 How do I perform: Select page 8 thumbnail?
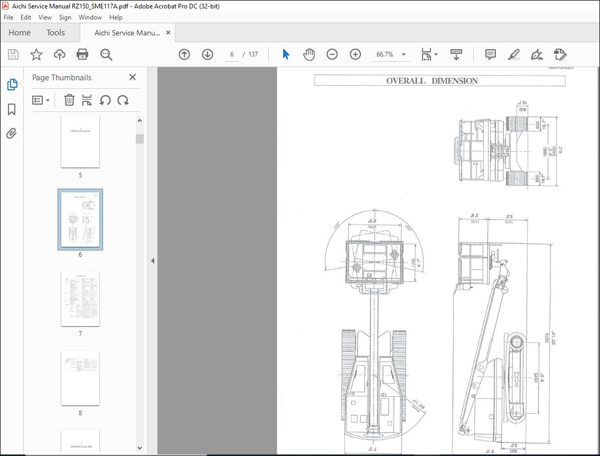tap(80, 378)
